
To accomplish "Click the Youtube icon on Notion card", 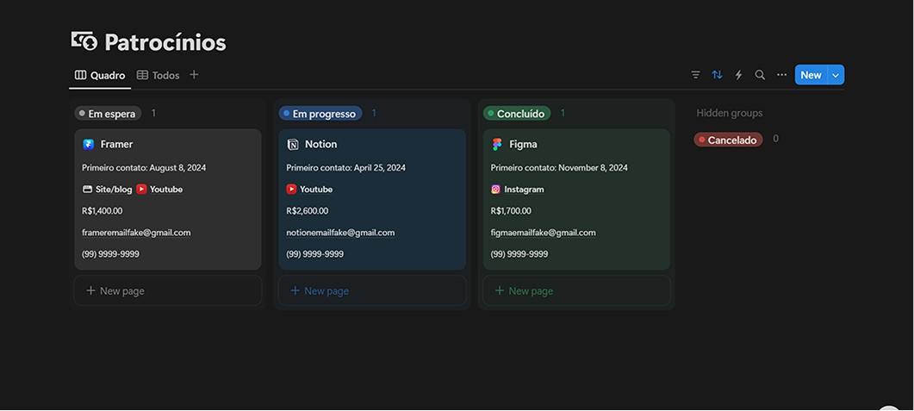I will (291, 189).
